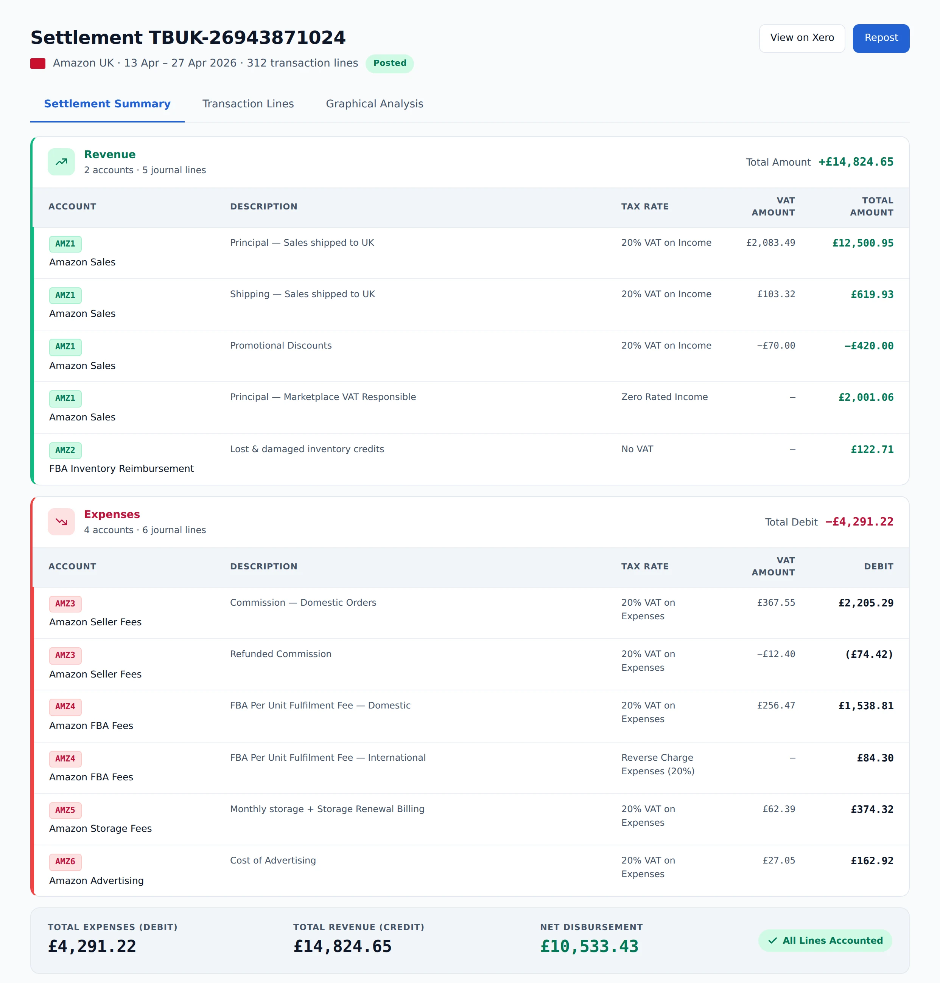The width and height of the screenshot is (940, 983).
Task: Click the £12,500.95 total amount
Action: 863,243
